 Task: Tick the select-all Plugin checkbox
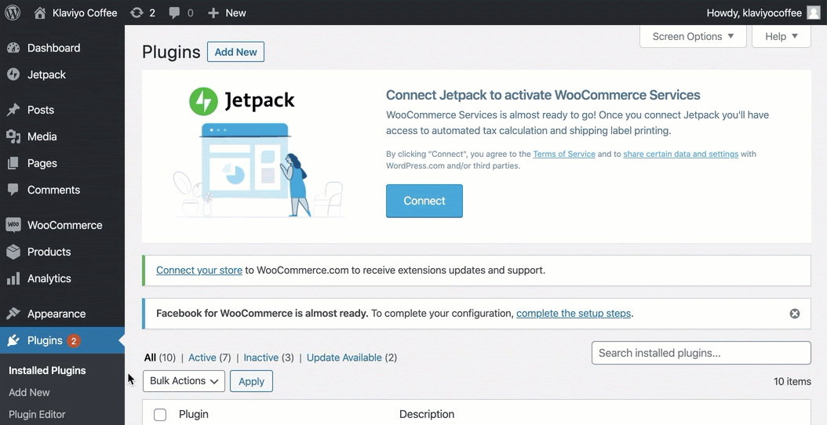160,415
